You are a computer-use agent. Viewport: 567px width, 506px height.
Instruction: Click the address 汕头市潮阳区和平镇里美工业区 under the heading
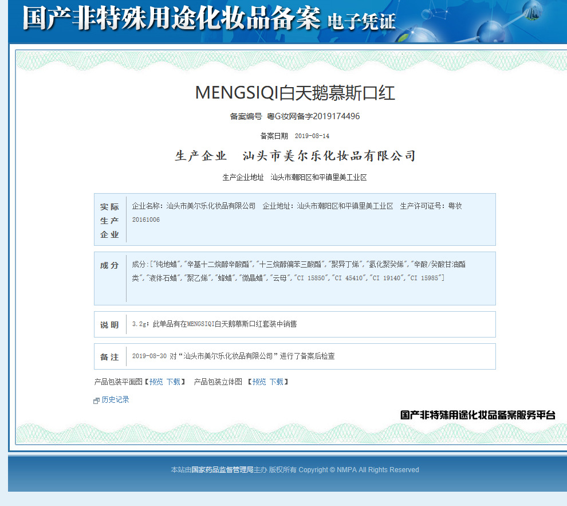[318, 177]
